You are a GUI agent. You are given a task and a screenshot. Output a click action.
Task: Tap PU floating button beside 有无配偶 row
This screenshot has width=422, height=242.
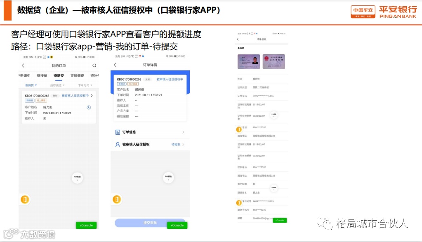tap(274, 189)
